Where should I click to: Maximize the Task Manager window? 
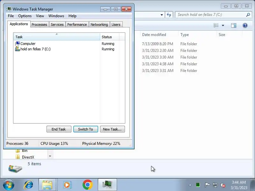[116, 9]
